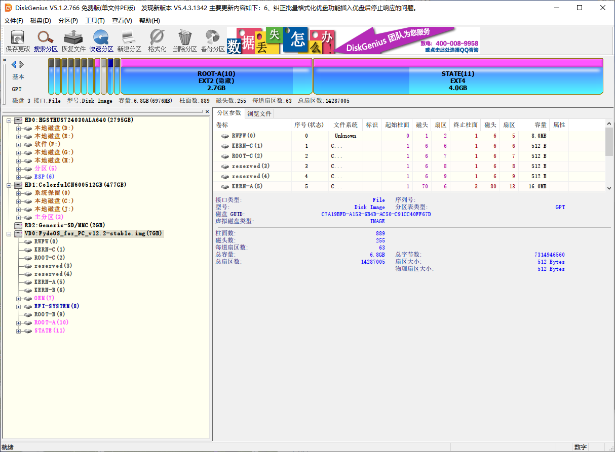Image resolution: width=615 pixels, height=452 pixels.
Task: Sort by 序号(状态) column header
Action: (309, 125)
